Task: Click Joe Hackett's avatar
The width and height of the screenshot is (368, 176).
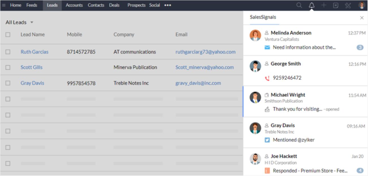Action: pyautogui.click(x=255, y=159)
